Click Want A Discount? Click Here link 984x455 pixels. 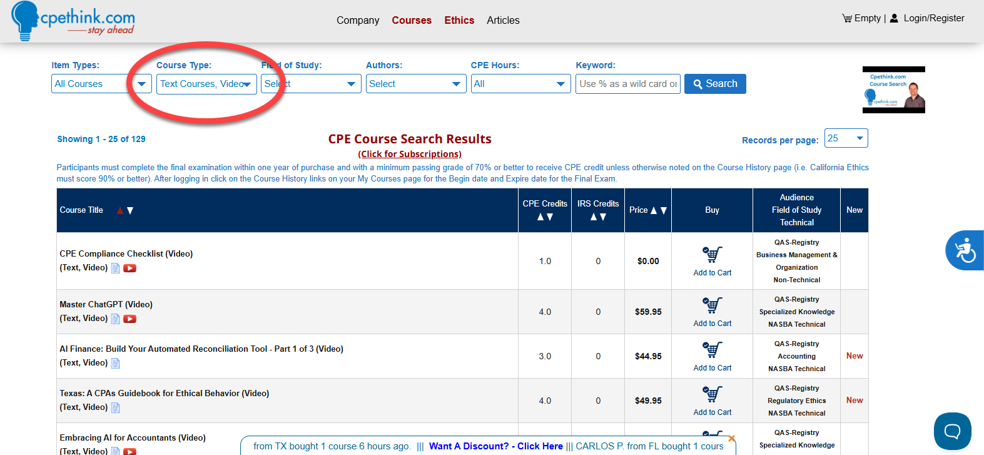point(496,446)
